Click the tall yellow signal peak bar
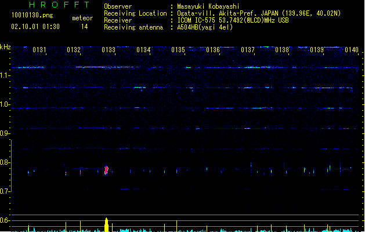365x232 pixels. pos(106,225)
